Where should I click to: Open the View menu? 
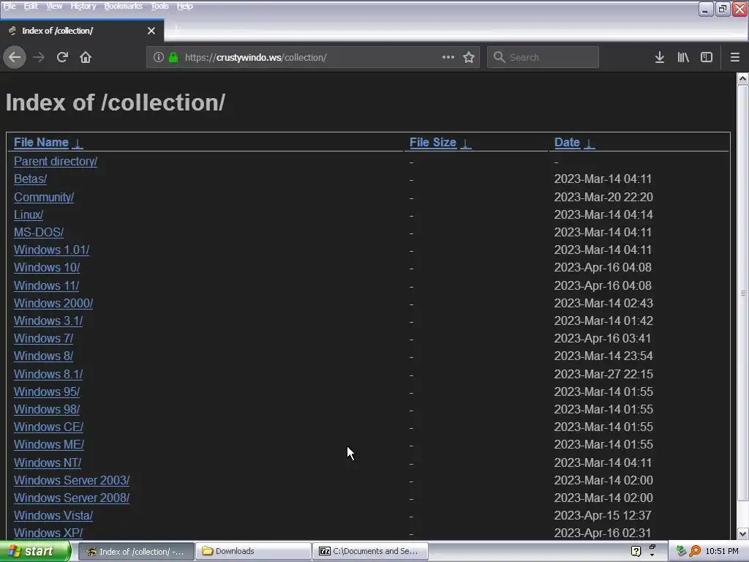pyautogui.click(x=54, y=6)
